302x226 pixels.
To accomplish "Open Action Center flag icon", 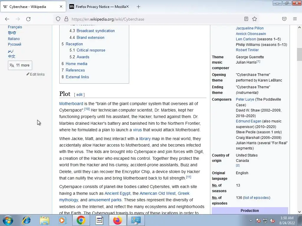I will (258, 220).
